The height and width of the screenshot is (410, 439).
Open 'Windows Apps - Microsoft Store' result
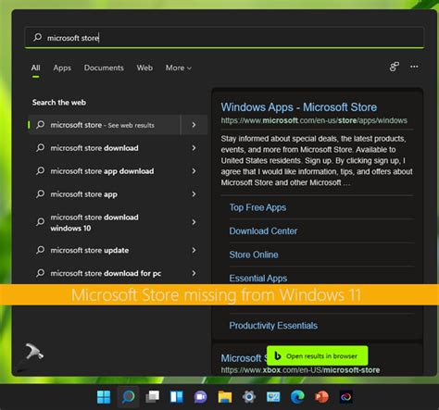[299, 107]
